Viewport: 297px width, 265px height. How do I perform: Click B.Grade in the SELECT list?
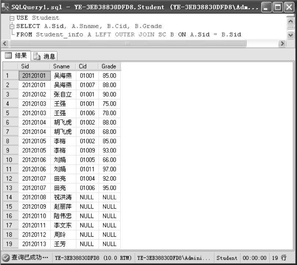pyautogui.click(x=148, y=26)
